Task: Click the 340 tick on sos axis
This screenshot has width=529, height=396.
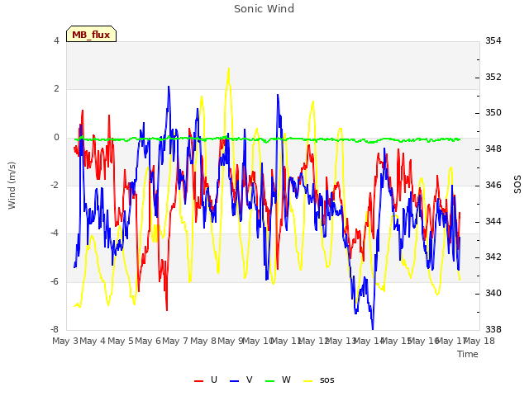Action: point(493,294)
